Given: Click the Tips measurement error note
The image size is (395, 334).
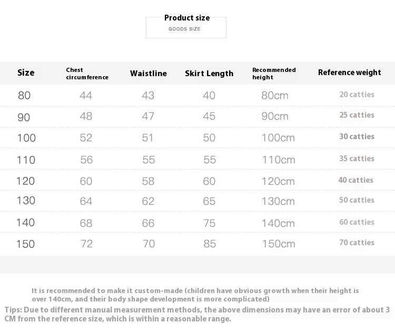Looking at the screenshot, I should (x=197, y=314).
